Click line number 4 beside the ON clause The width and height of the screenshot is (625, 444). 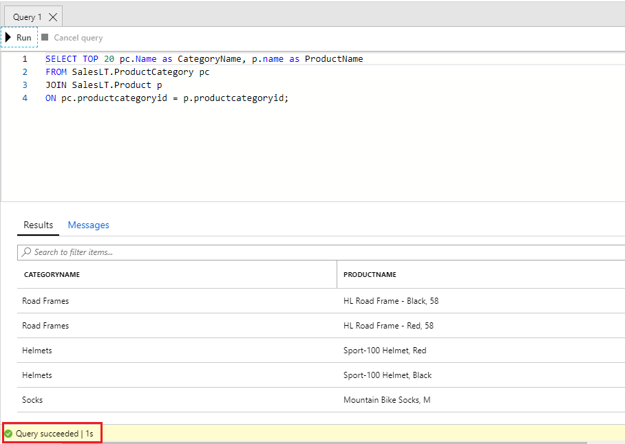tap(25, 98)
